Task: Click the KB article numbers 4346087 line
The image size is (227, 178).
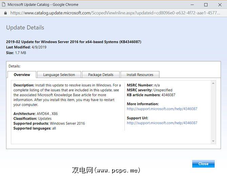Action: tap(151, 95)
